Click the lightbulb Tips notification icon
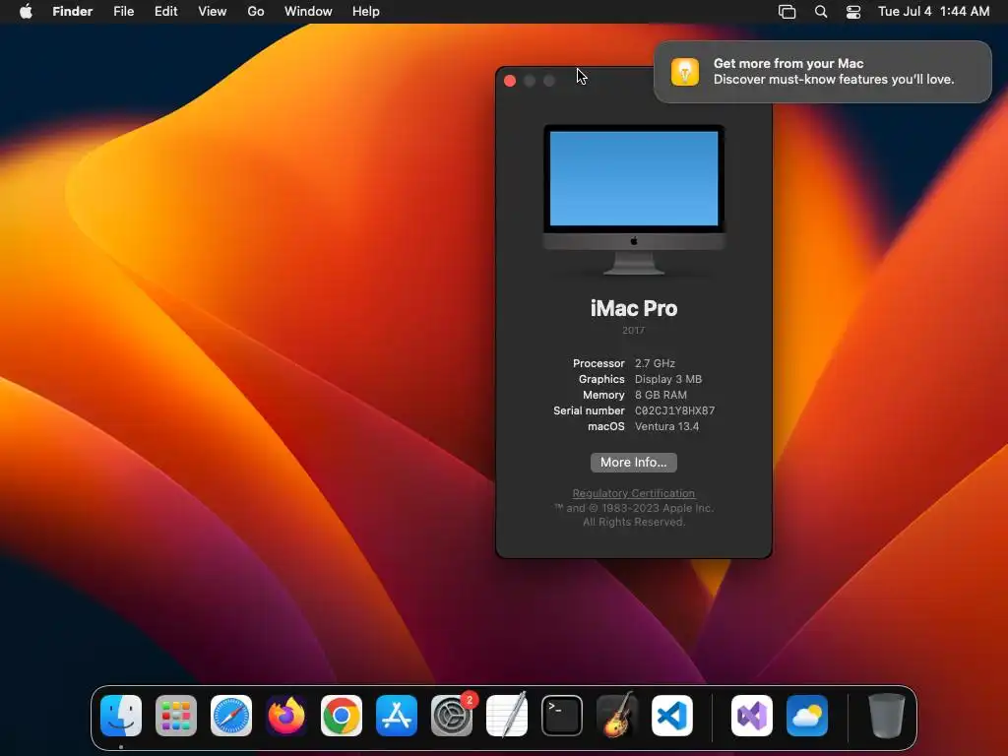This screenshot has height=756, width=1008. 685,71
